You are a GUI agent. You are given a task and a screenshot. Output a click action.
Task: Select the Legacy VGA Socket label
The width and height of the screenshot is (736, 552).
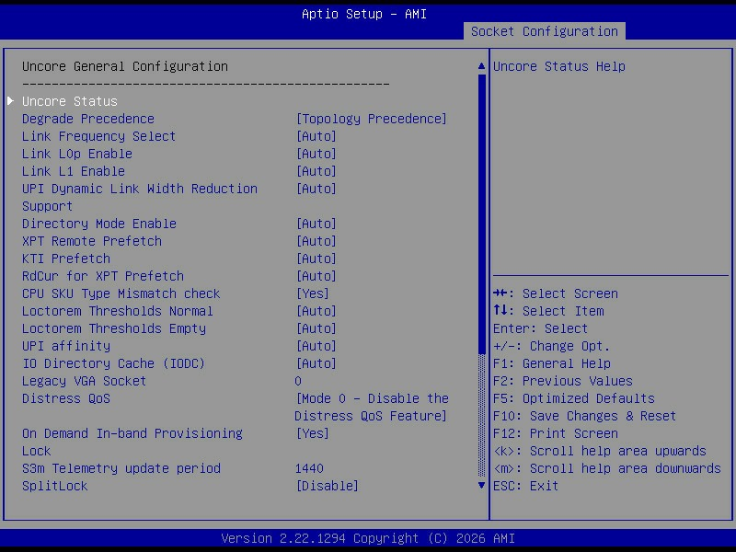click(x=84, y=381)
